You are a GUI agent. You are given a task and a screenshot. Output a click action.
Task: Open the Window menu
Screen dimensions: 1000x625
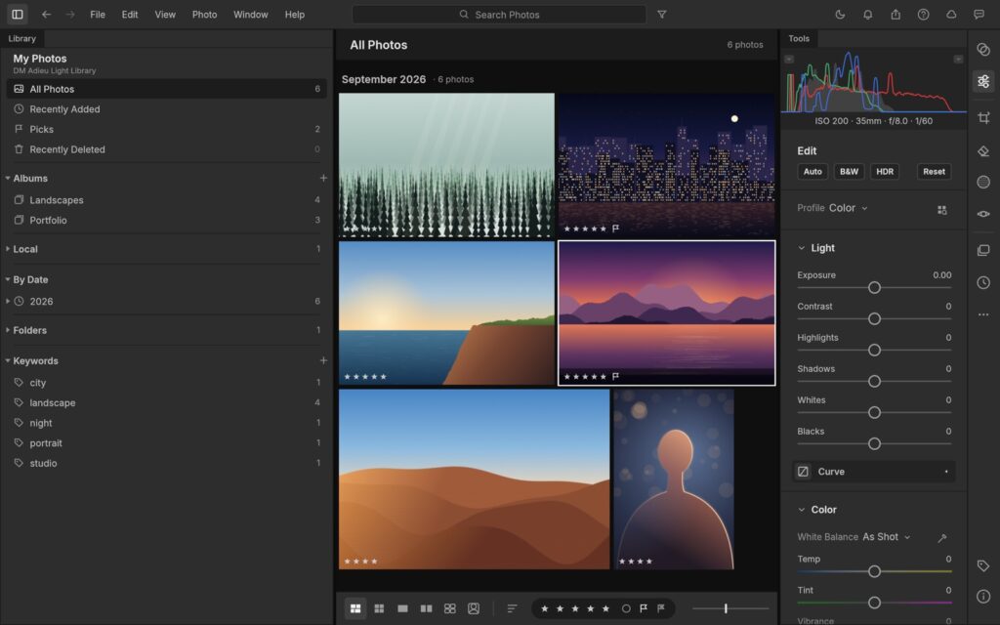click(251, 14)
